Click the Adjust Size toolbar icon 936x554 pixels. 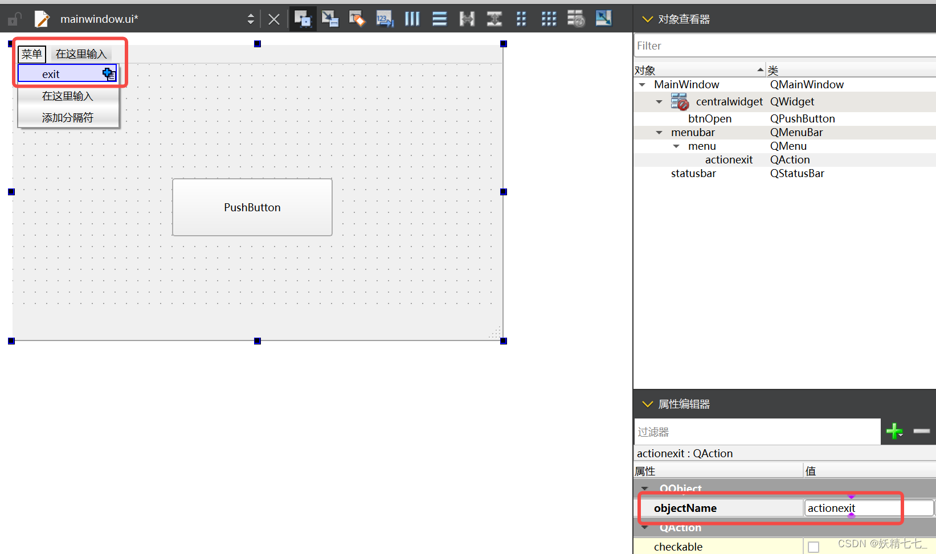(x=603, y=19)
